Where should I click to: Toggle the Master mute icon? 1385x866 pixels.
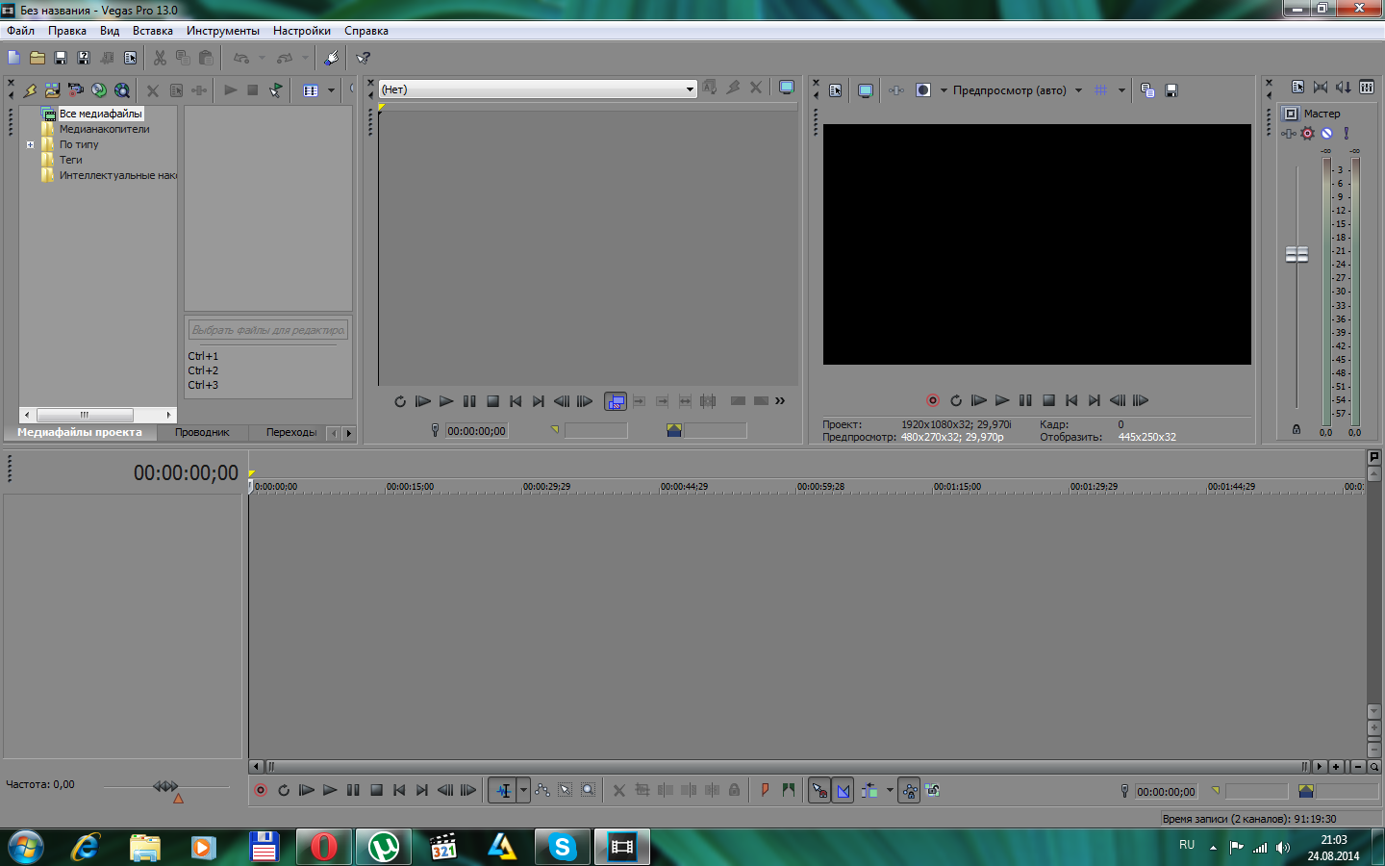1327,134
